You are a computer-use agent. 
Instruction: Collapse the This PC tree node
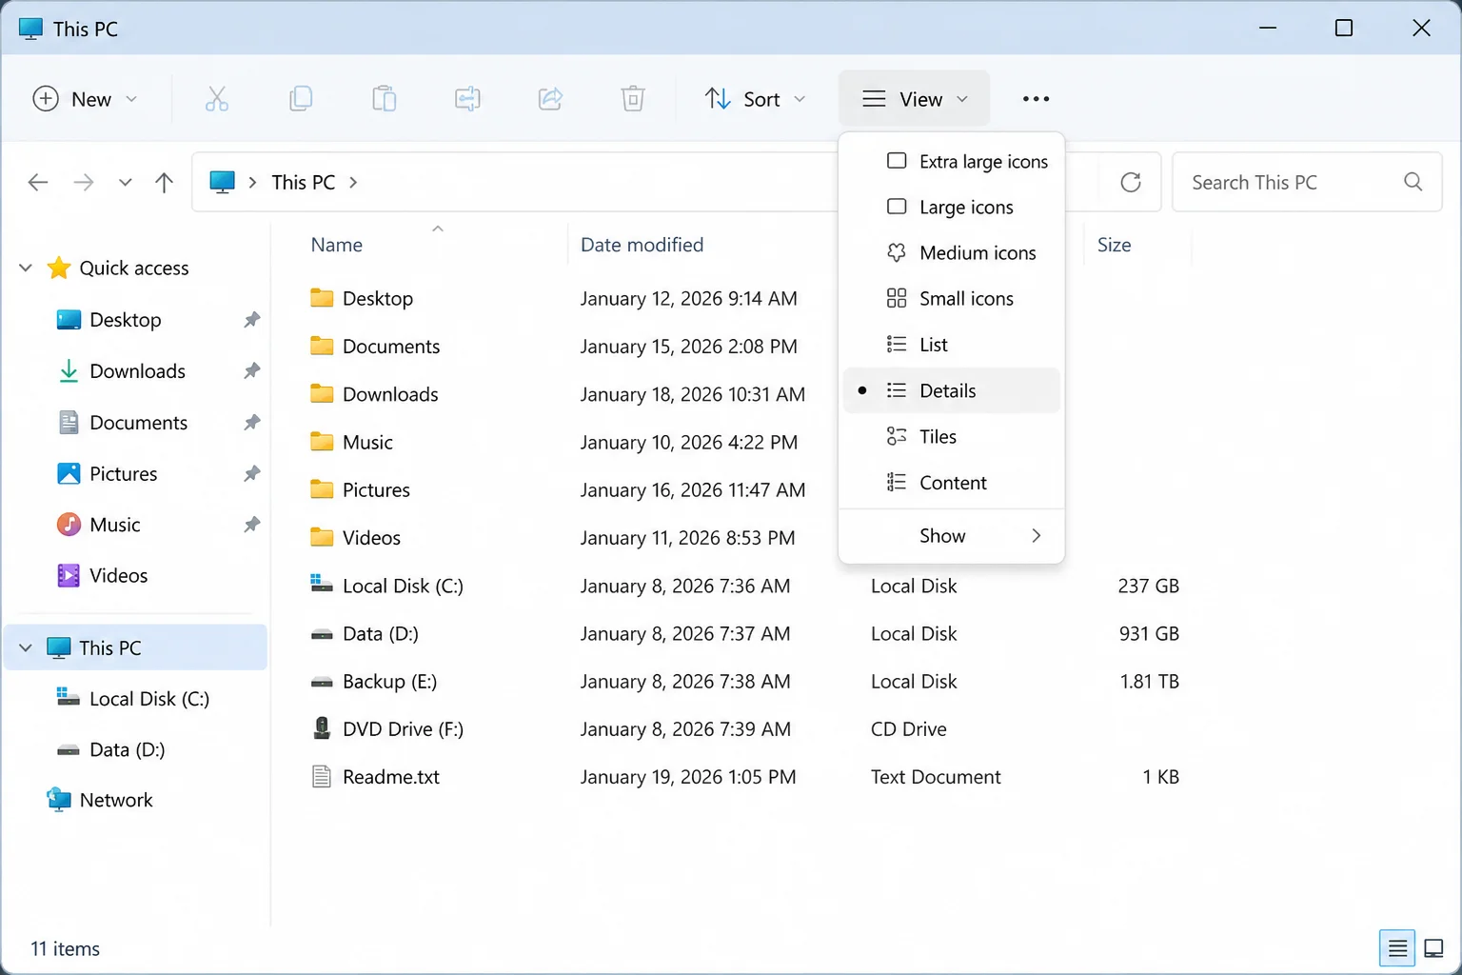pyautogui.click(x=26, y=647)
